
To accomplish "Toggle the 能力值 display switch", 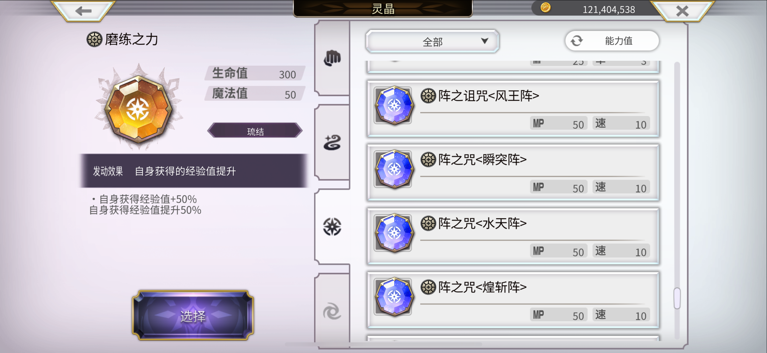I will 612,41.
